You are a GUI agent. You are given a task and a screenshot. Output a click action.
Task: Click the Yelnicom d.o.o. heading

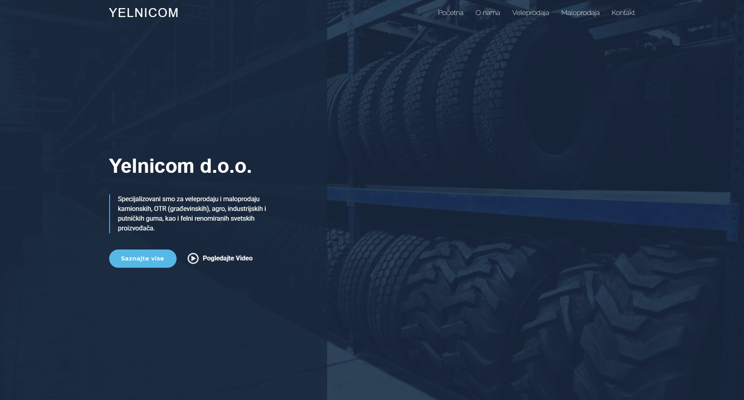coord(180,166)
